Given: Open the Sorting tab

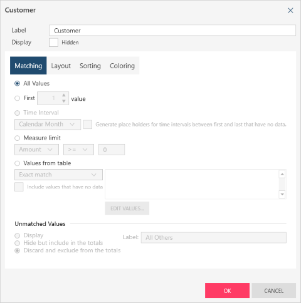Looking at the screenshot, I should click(90, 66).
